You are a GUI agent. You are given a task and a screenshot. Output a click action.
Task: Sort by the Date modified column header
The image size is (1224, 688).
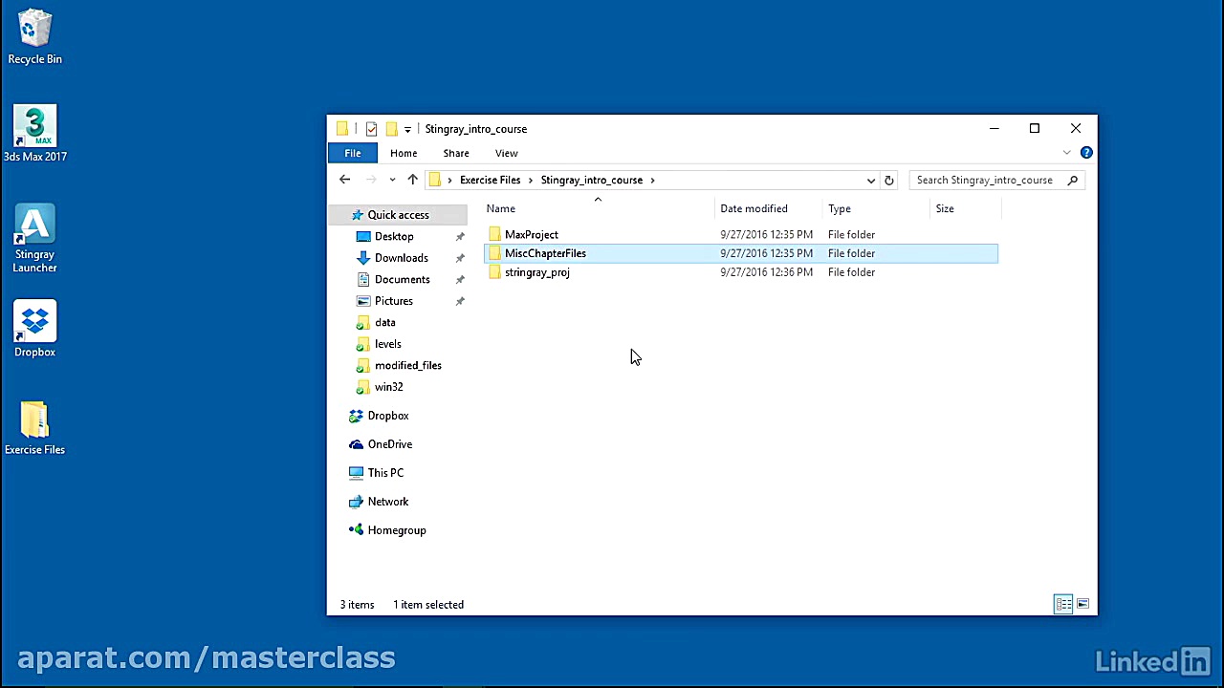coord(754,208)
